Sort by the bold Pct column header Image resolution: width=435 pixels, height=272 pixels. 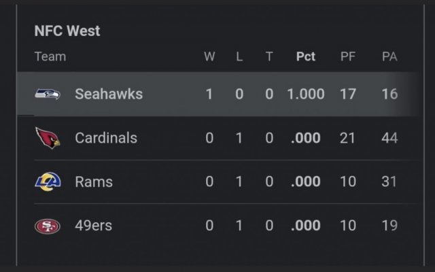point(306,56)
